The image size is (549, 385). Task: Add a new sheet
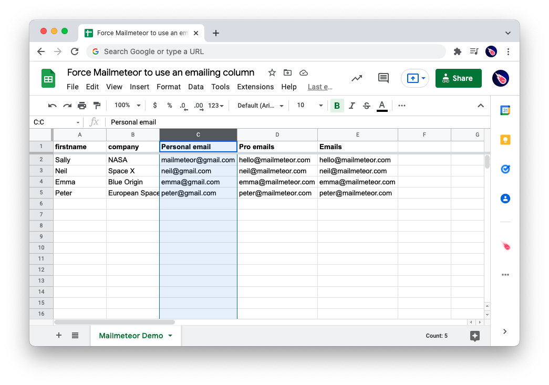59,335
